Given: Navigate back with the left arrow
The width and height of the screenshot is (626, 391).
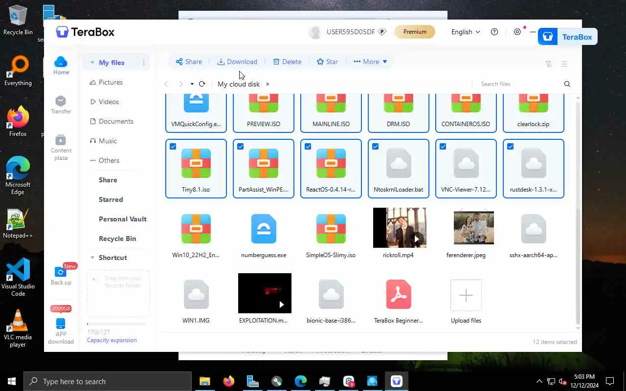Looking at the screenshot, I should coord(166,84).
